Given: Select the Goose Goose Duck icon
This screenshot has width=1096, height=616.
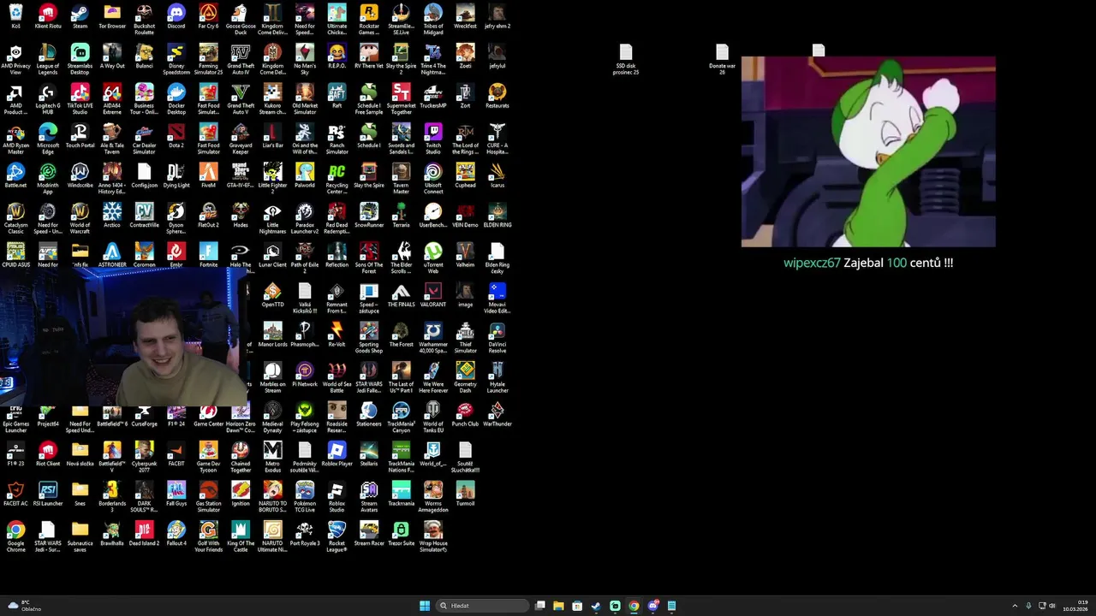Looking at the screenshot, I should [241, 19].
